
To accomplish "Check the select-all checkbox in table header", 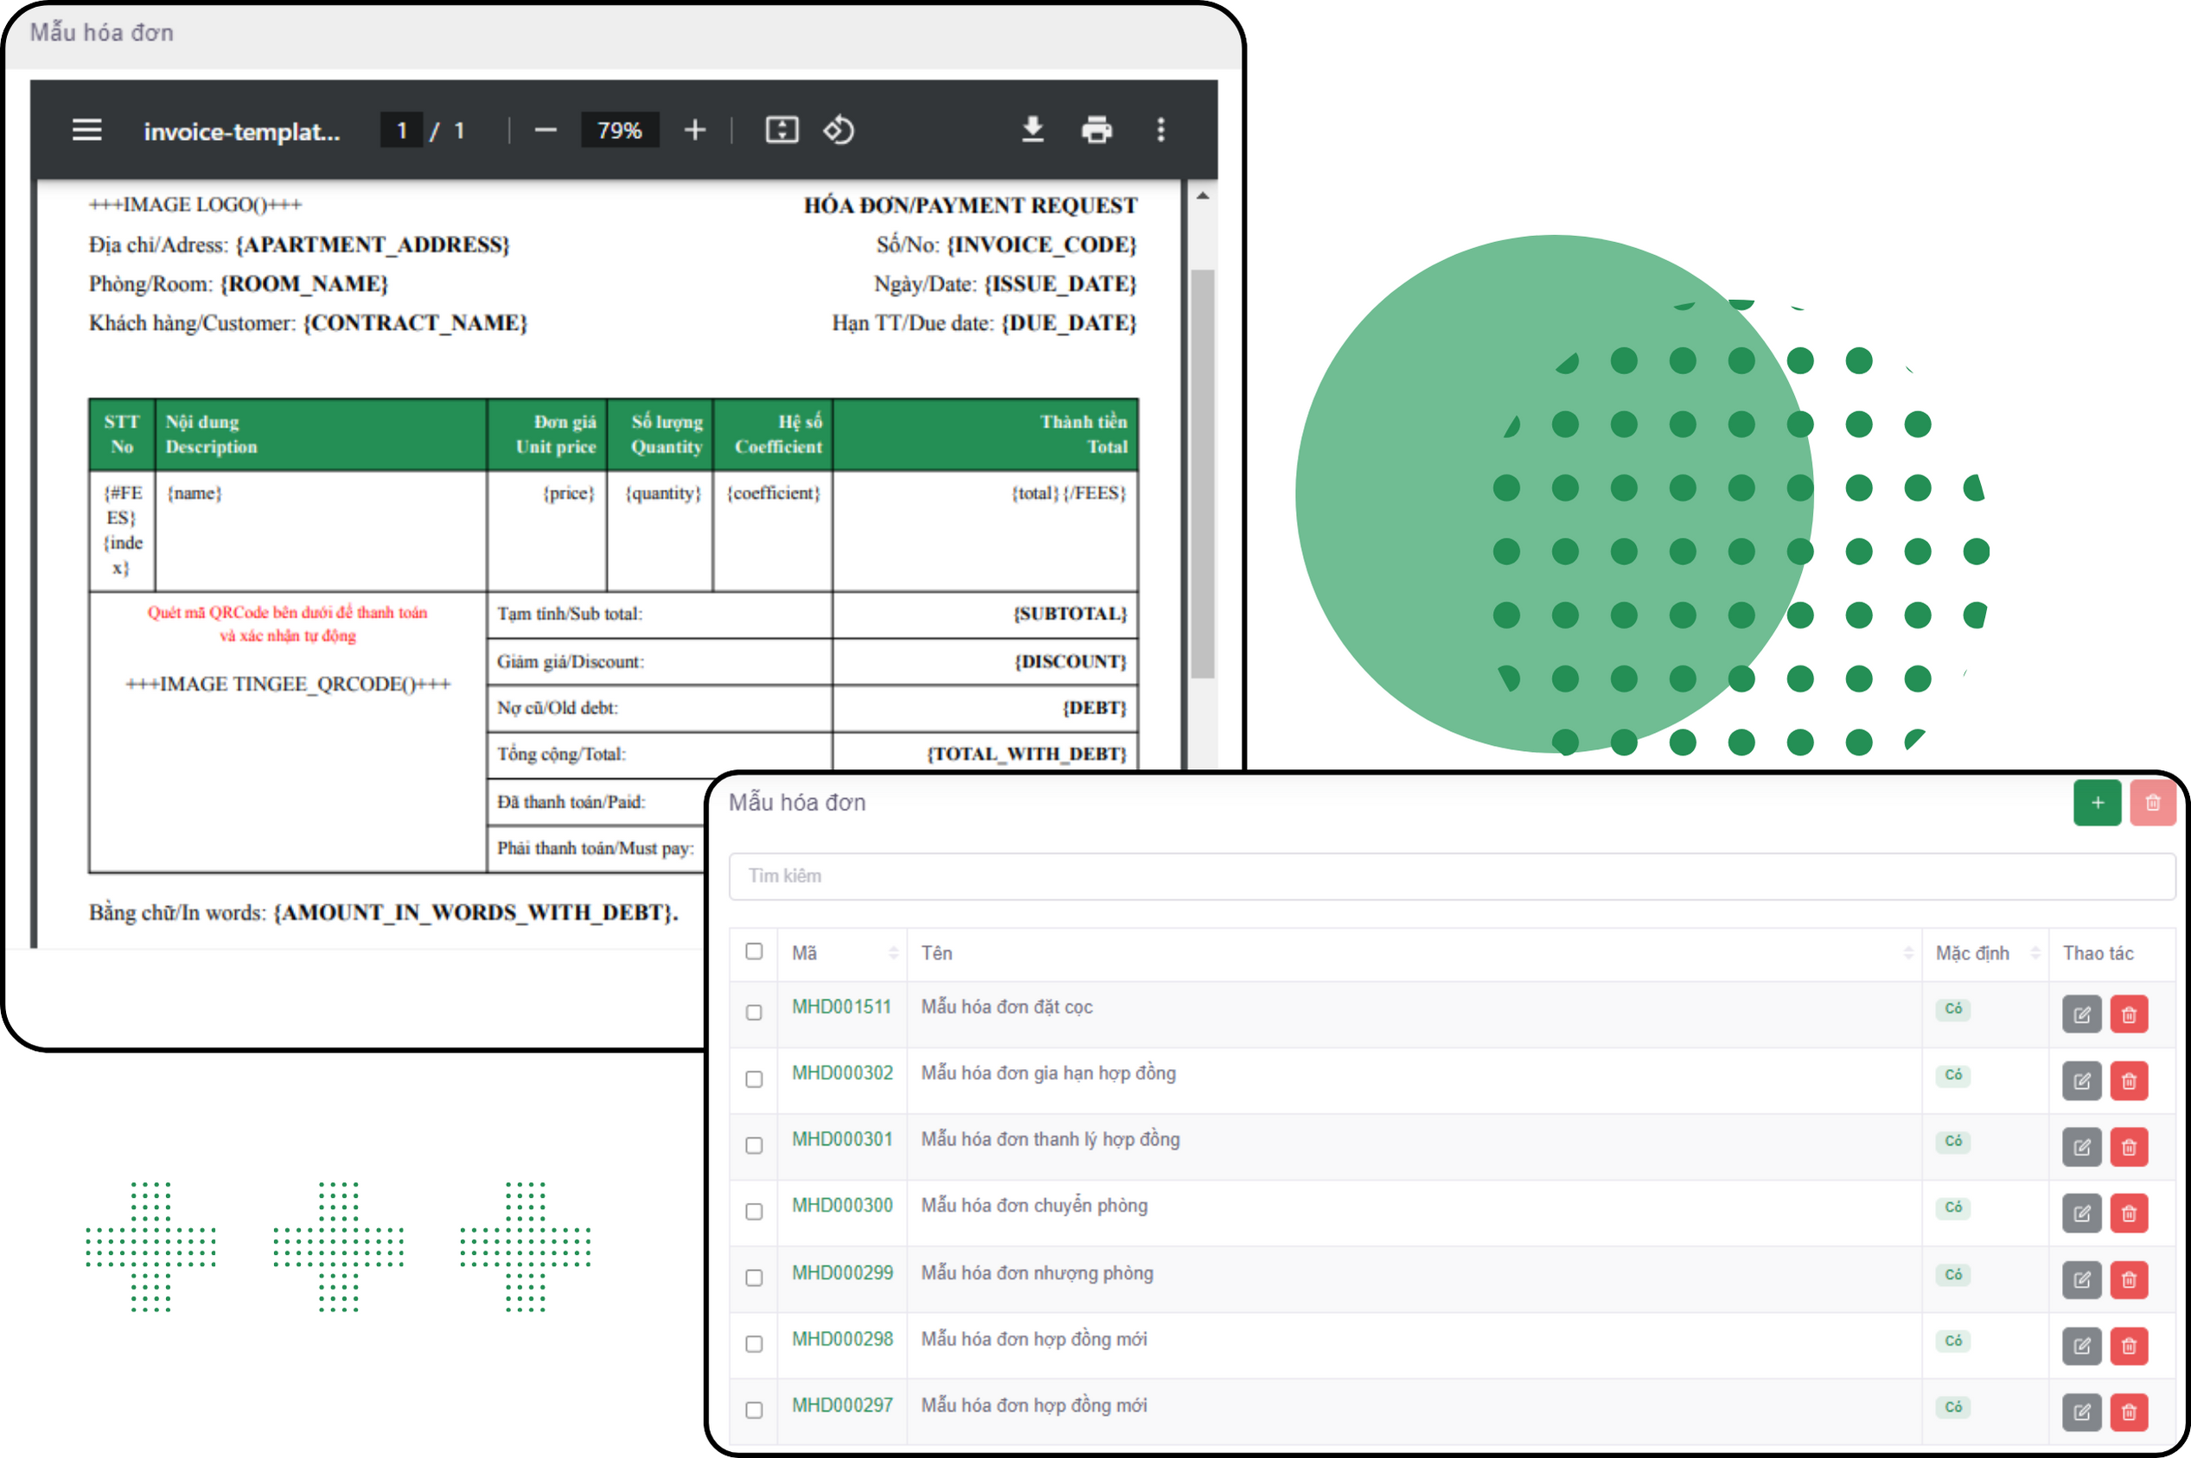I will coord(754,952).
